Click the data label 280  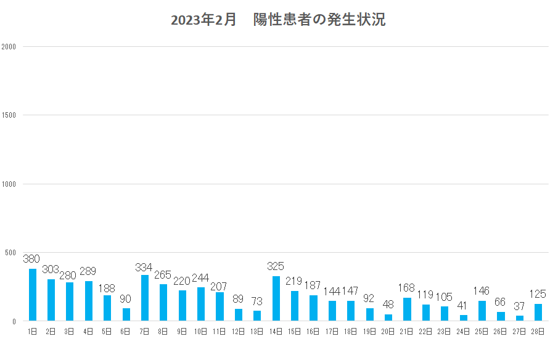[68, 276]
